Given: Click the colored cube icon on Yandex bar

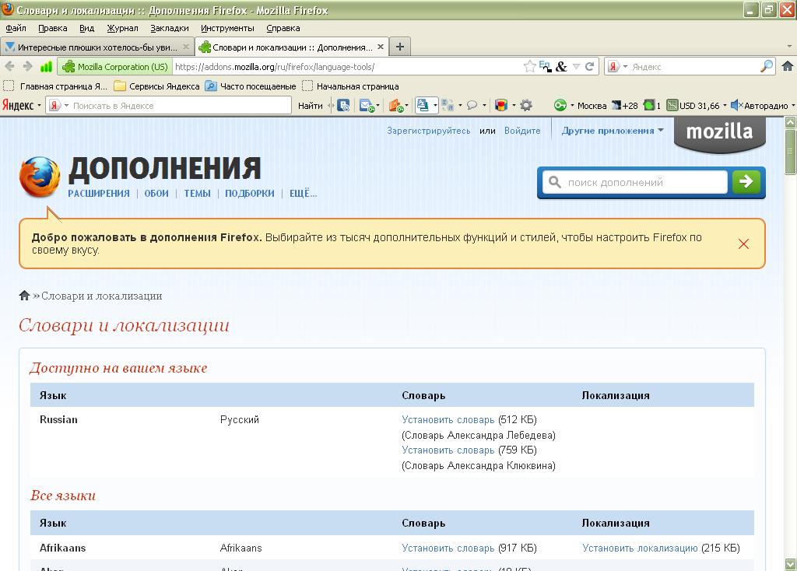Looking at the screenshot, I should 501,106.
